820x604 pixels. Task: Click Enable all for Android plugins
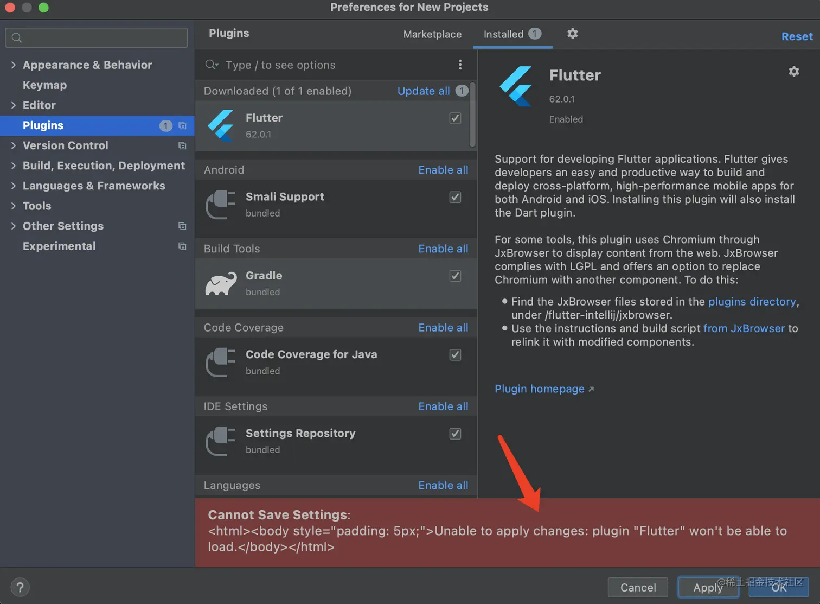[443, 170]
